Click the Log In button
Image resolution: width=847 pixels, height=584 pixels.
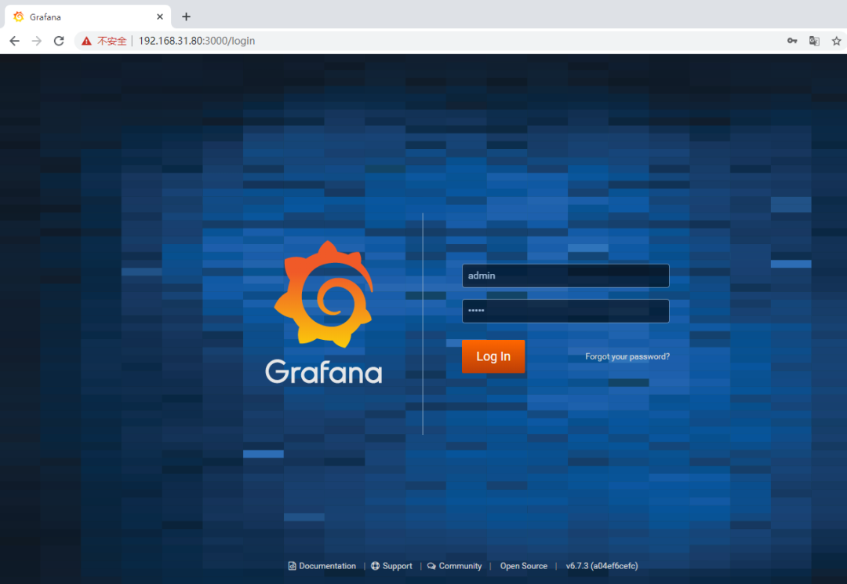click(x=493, y=356)
